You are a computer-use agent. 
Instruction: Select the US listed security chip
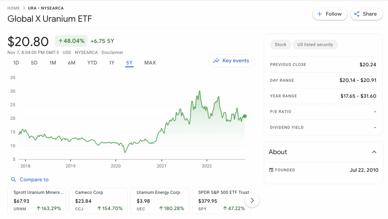point(315,45)
